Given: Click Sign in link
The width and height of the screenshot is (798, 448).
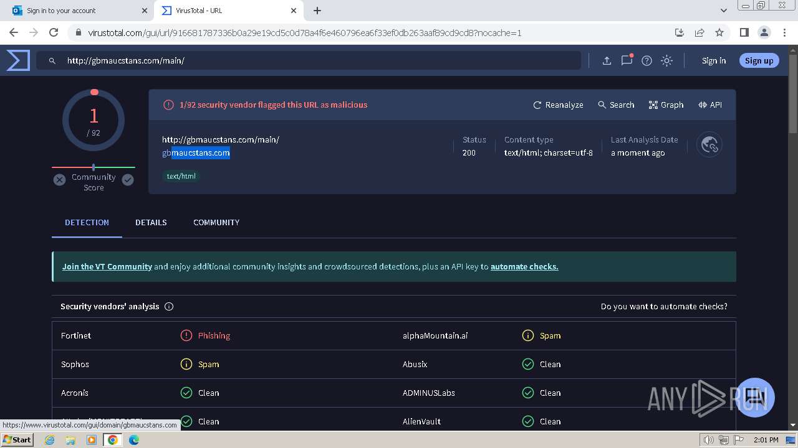Looking at the screenshot, I should [714, 60].
